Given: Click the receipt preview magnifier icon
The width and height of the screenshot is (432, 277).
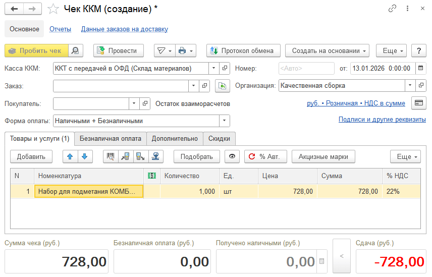Looking at the screenshot, I should pyautogui.click(x=75, y=50).
